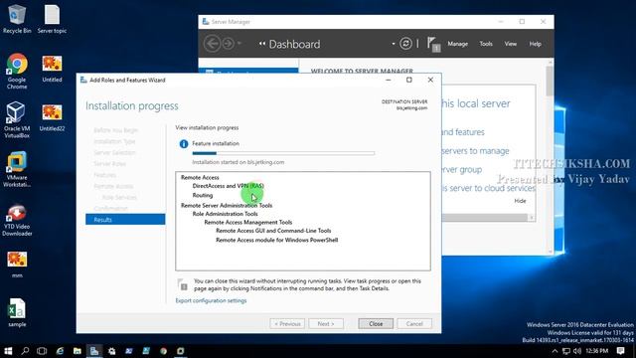This screenshot has width=636, height=358.
Task: Click Remote Access GUI and Command-Line Tools
Action: click(273, 231)
